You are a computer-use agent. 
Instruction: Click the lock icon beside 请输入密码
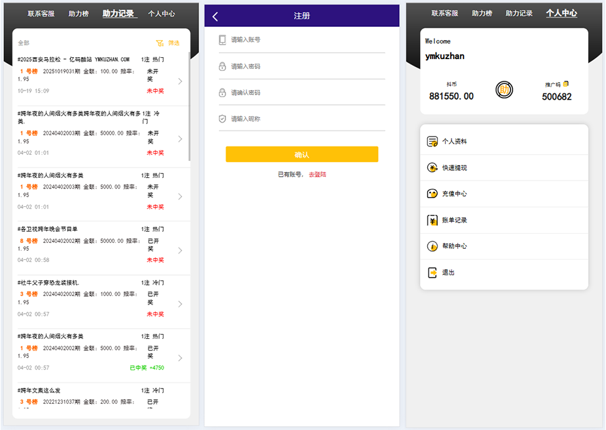click(x=222, y=66)
